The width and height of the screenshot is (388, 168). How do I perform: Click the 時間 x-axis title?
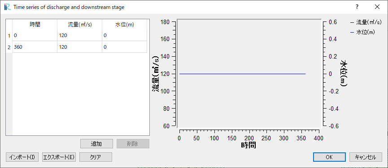click(248, 145)
